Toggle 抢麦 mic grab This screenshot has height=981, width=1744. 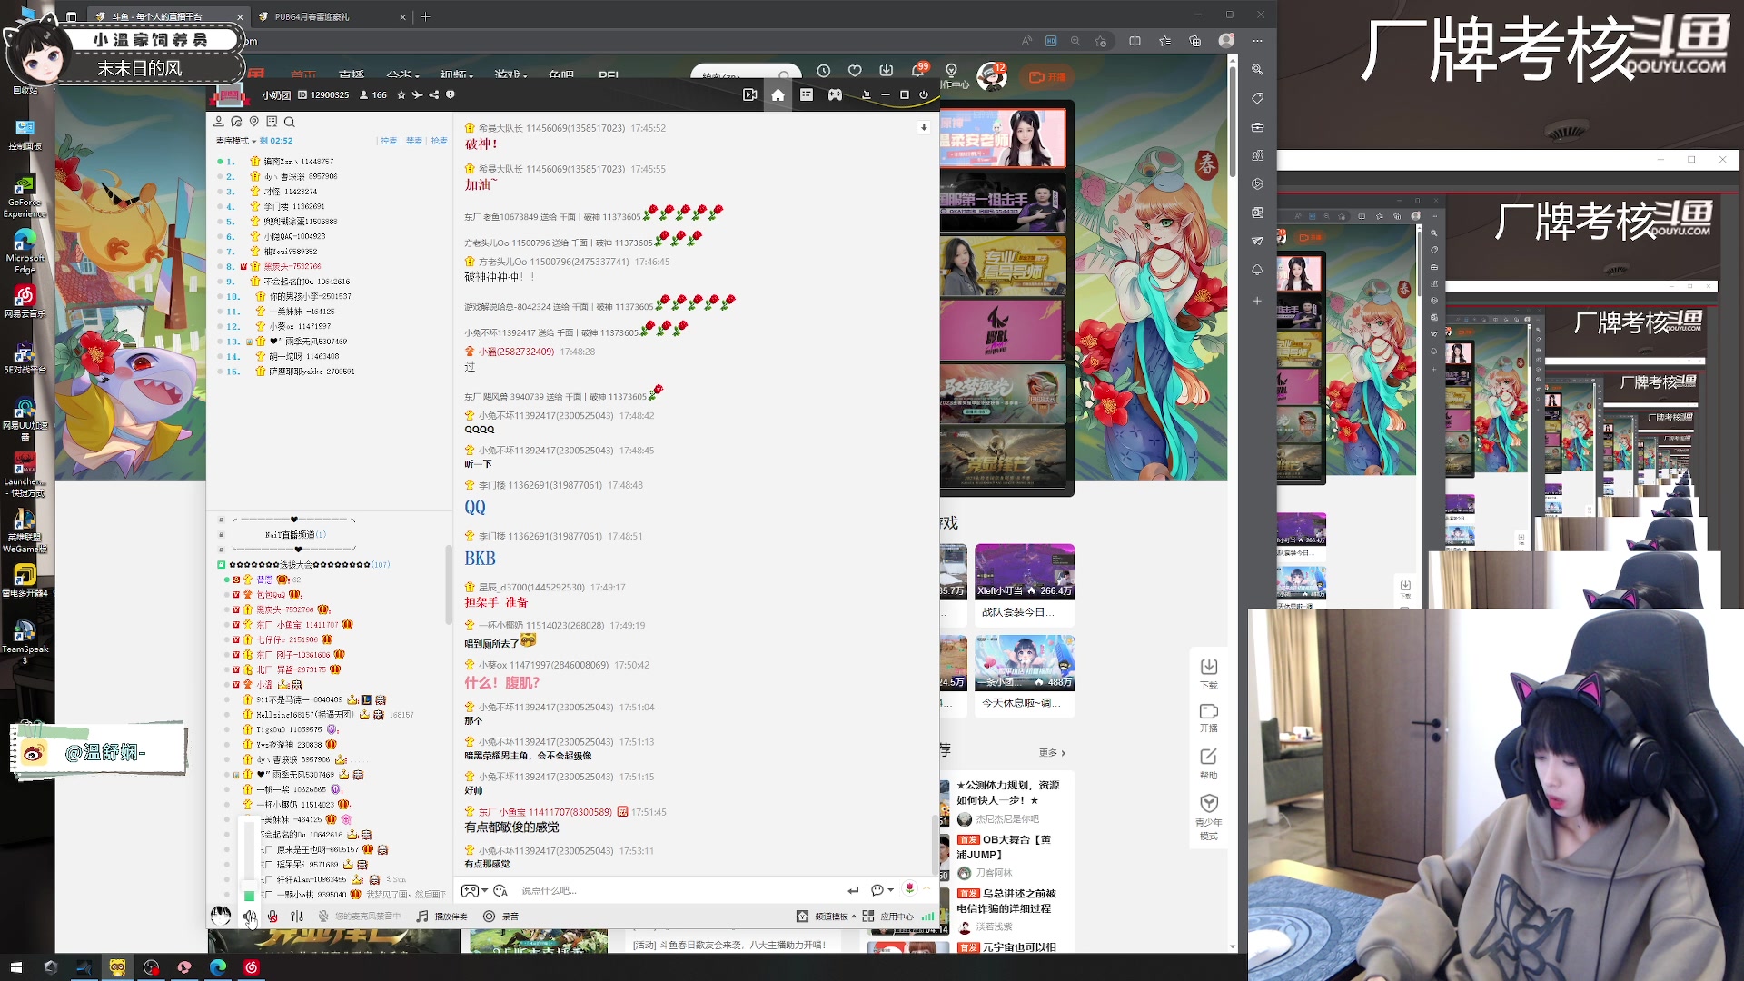pyautogui.click(x=440, y=141)
